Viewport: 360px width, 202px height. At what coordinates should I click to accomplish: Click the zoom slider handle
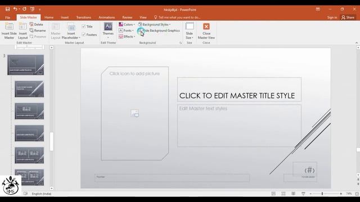tap(322, 194)
